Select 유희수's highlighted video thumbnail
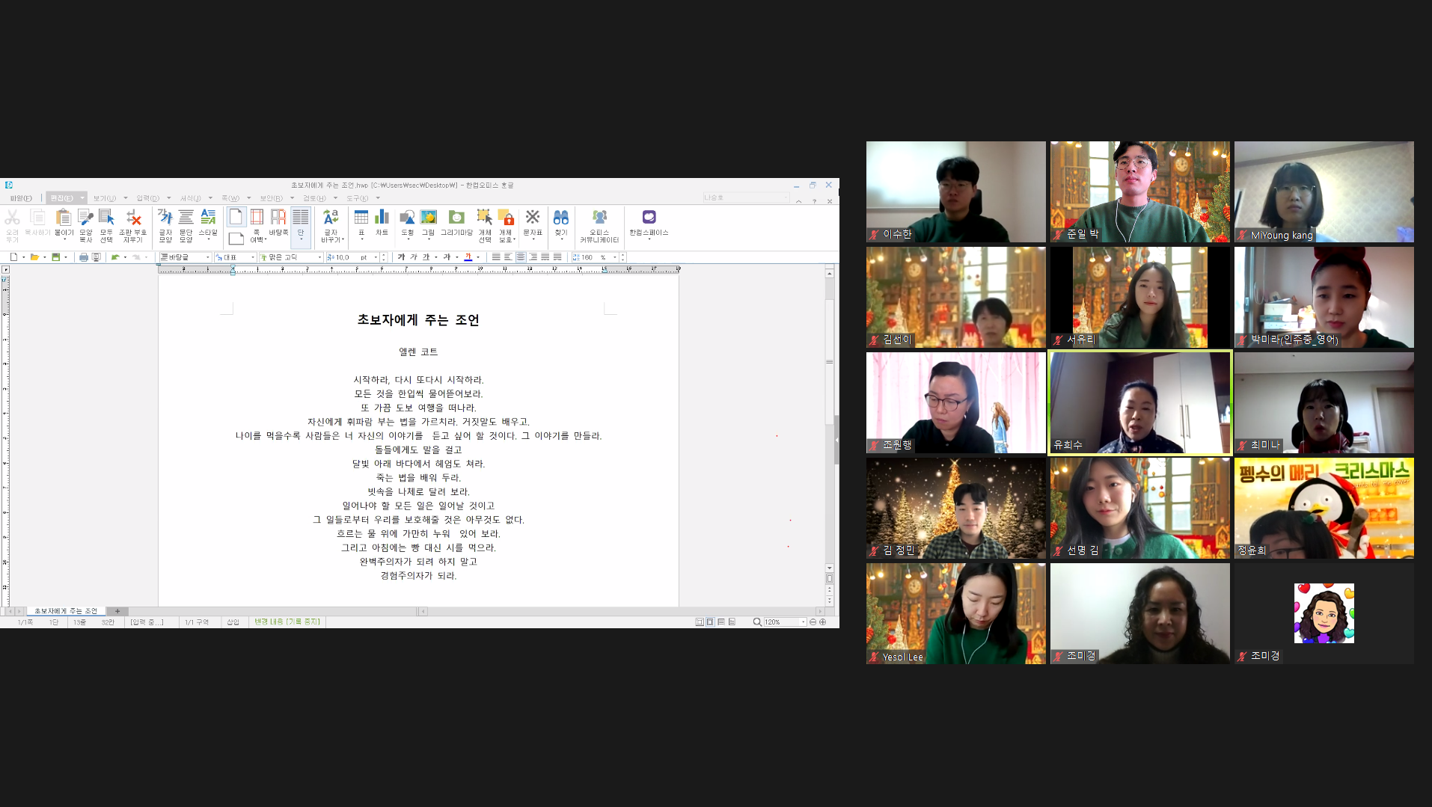1432x807 pixels. click(x=1139, y=403)
